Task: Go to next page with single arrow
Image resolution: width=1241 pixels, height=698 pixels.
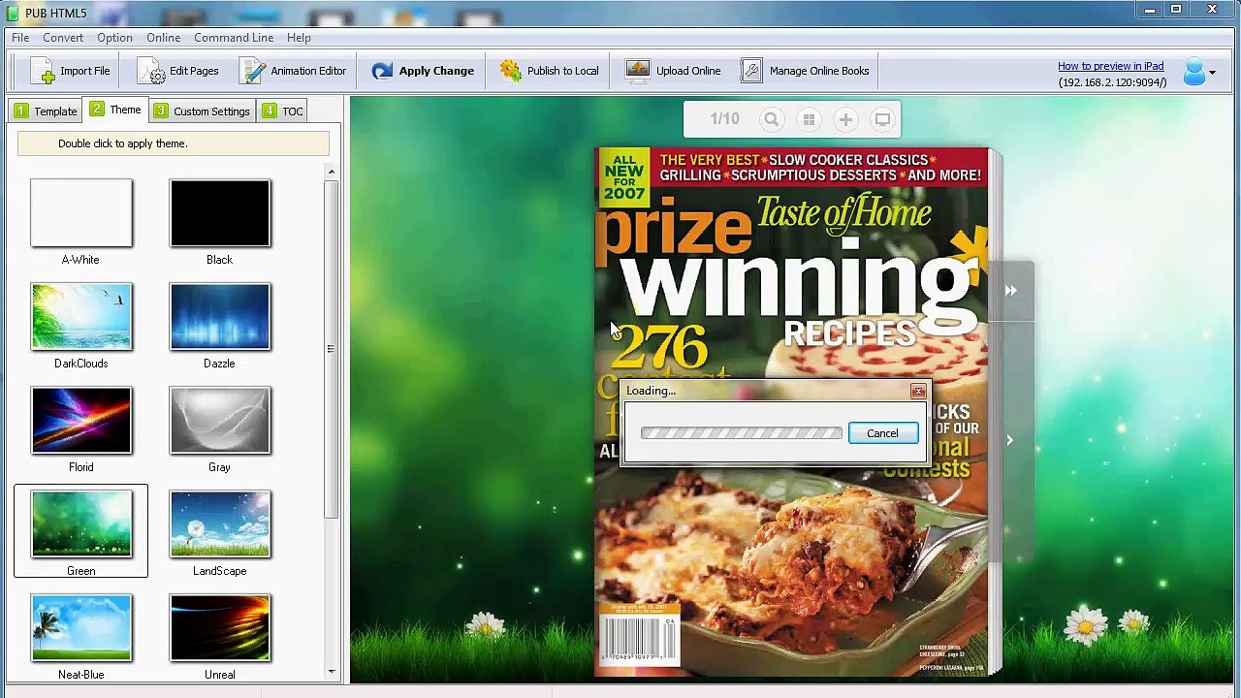Action: [1009, 440]
